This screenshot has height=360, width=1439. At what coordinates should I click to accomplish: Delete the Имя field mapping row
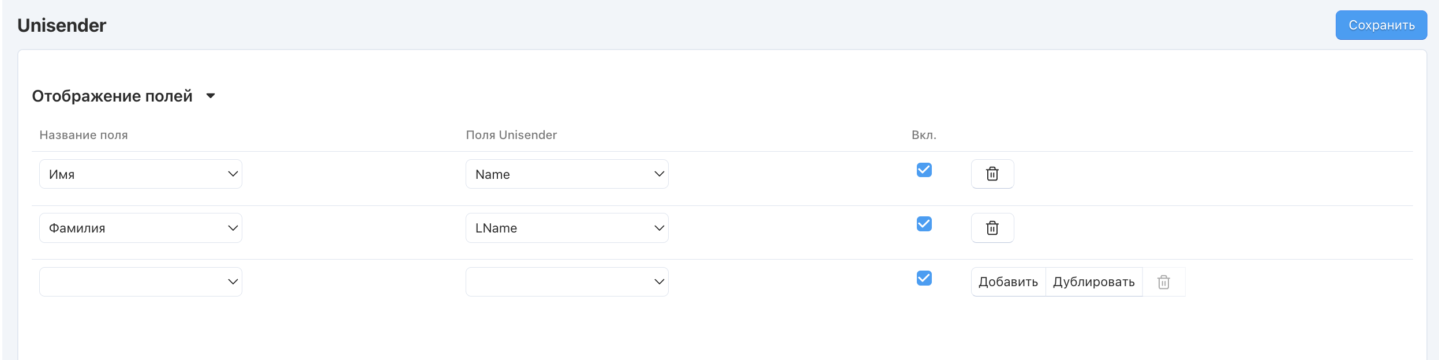pyautogui.click(x=992, y=174)
